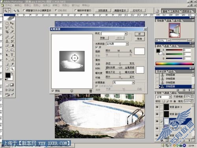
Task: Toggle the preview checkbox in Lighting Effects
Action: click(x=53, y=91)
